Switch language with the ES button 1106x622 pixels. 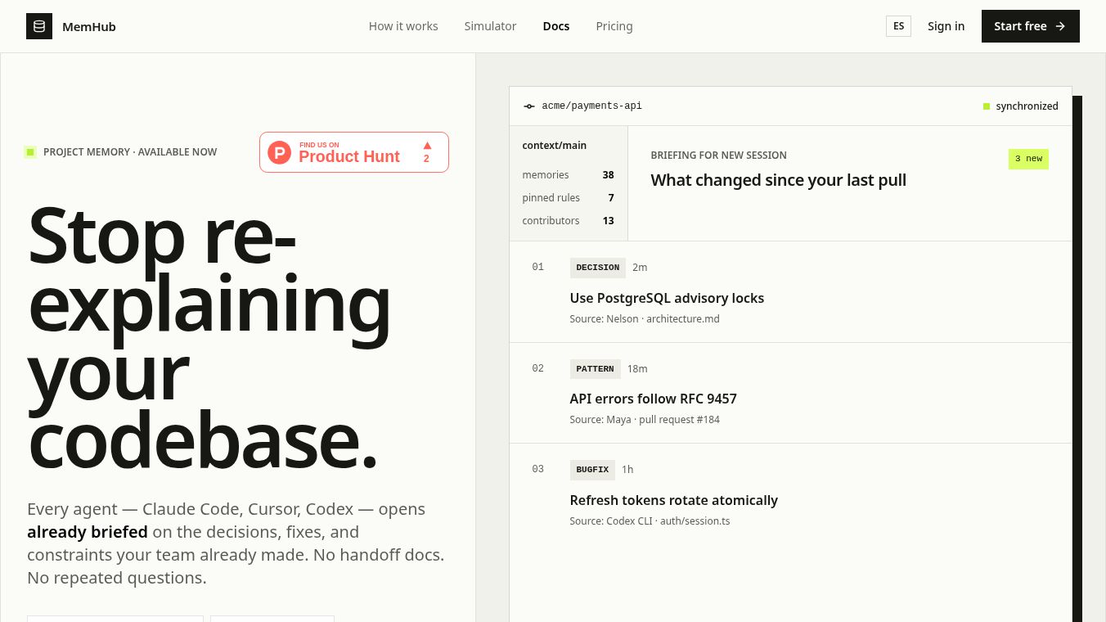pyautogui.click(x=898, y=26)
